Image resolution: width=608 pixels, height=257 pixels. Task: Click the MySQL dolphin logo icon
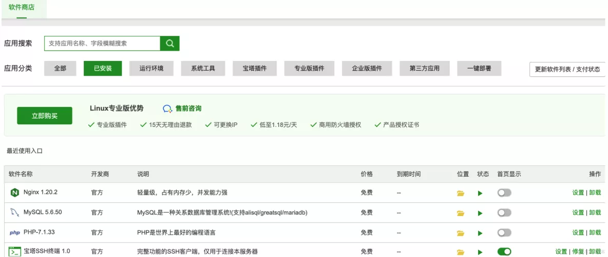point(15,212)
